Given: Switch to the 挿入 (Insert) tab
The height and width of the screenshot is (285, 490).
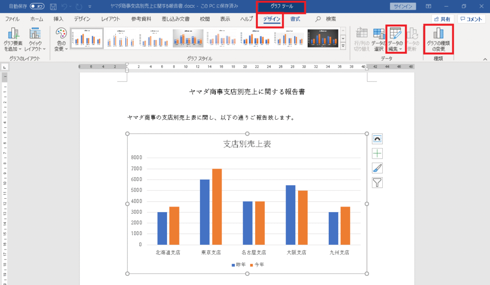Looking at the screenshot, I should (x=58, y=19).
